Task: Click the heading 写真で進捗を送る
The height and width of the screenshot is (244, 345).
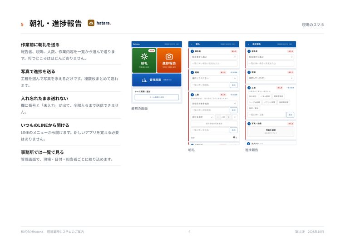Action: click(x=38, y=72)
